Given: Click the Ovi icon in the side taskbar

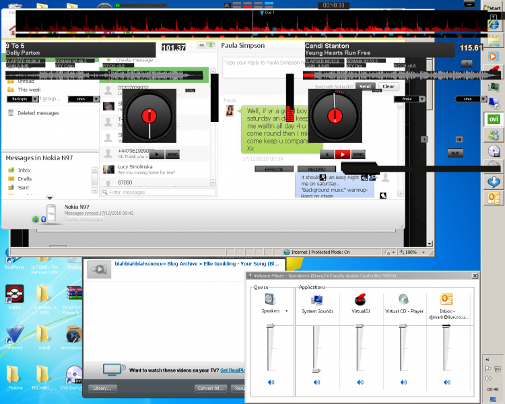Looking at the screenshot, I should pos(494,119).
